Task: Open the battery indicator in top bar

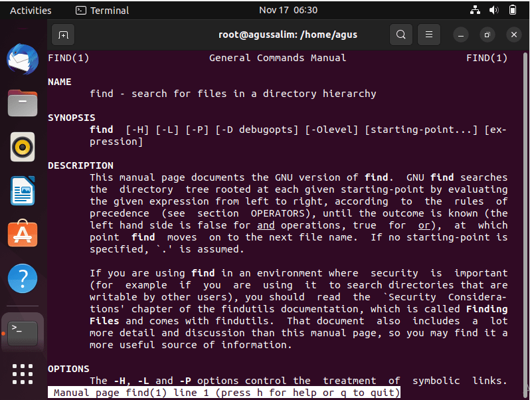Action: 513,10
